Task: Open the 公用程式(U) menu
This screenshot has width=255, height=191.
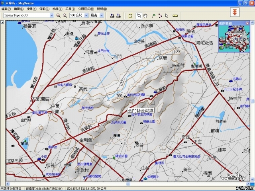Action: point(86,9)
